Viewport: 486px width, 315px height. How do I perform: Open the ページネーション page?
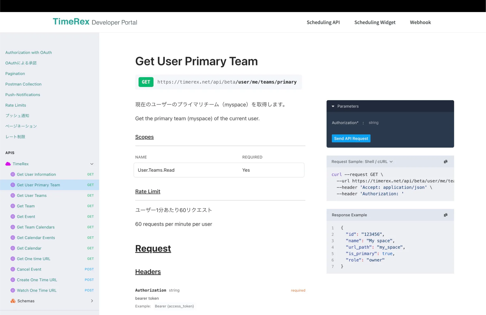point(21,126)
